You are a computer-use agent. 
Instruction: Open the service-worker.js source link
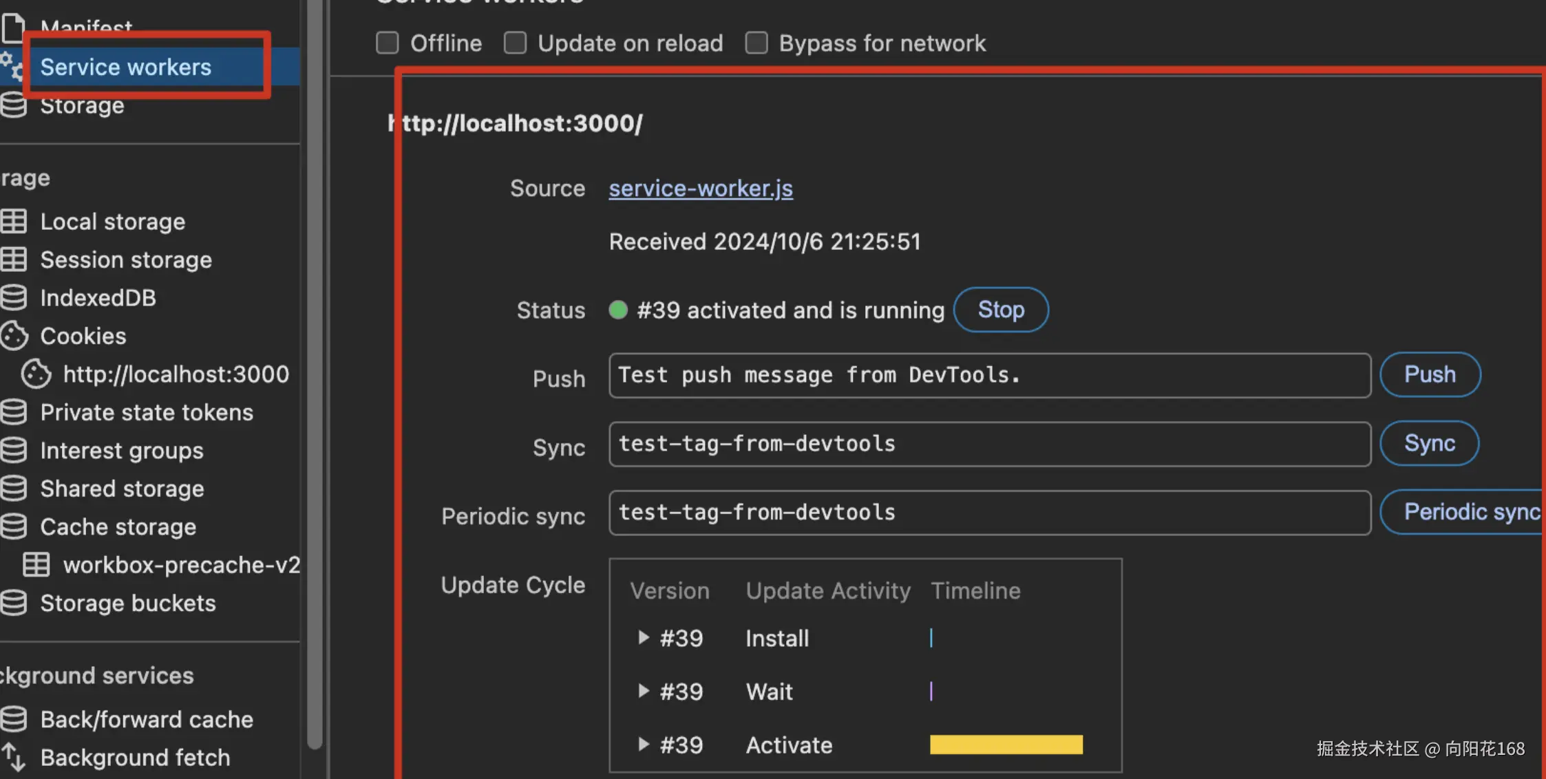[701, 188]
